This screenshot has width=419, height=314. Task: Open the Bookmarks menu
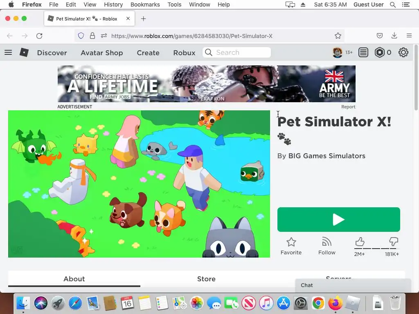(145, 4)
